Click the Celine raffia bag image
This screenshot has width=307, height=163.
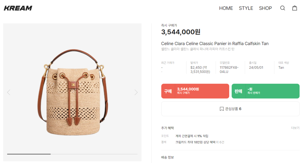pos(72,92)
